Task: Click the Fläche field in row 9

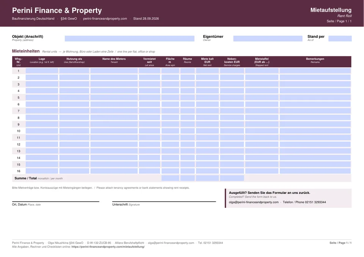Action: [x=170, y=124]
